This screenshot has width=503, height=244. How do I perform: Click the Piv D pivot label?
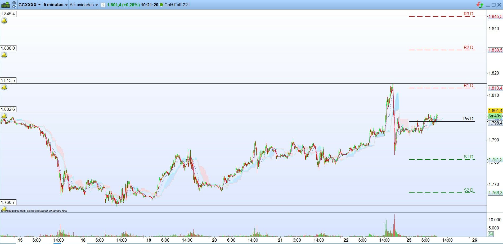click(468, 119)
